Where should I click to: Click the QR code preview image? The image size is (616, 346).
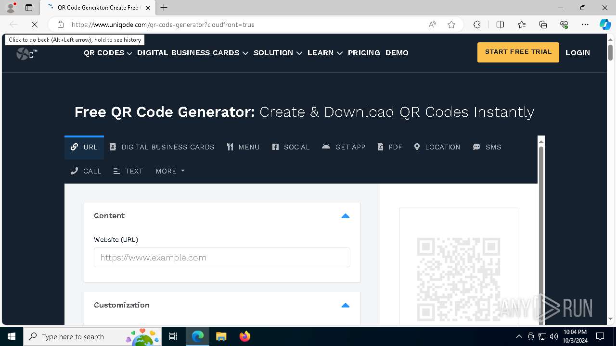(458, 279)
